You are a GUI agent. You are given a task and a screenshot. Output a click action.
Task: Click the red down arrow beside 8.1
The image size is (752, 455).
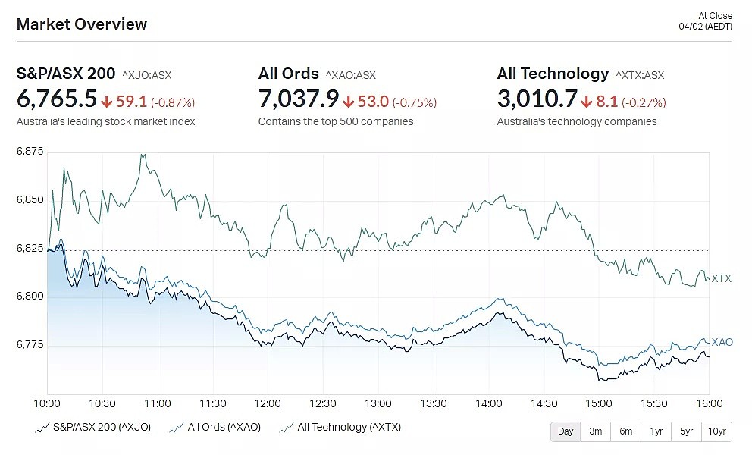[586, 102]
